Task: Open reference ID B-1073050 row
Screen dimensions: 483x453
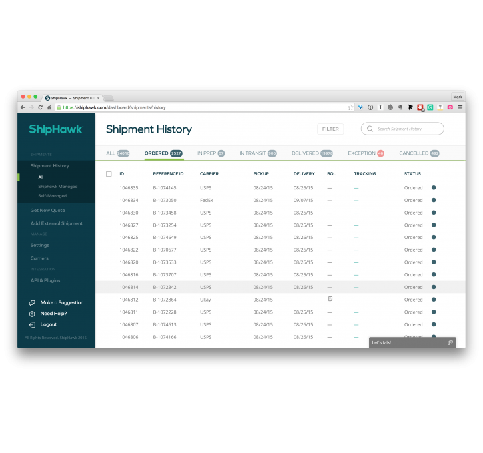Action: pyautogui.click(x=165, y=200)
